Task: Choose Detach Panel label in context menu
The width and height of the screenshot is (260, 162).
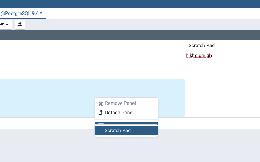Action: tap(119, 113)
